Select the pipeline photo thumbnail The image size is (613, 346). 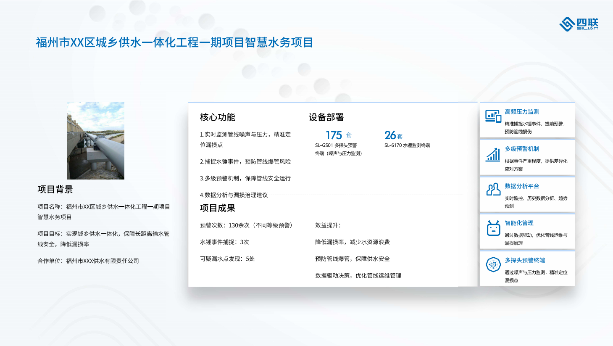[95, 141]
